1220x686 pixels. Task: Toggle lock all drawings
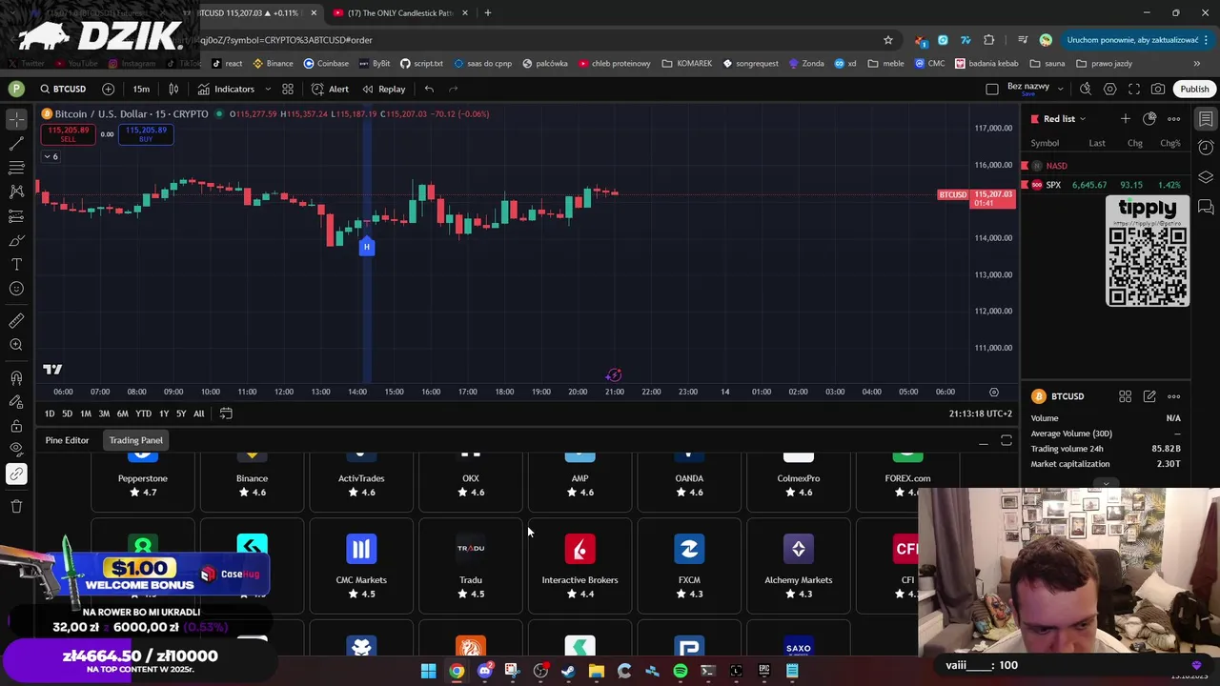pos(16,426)
